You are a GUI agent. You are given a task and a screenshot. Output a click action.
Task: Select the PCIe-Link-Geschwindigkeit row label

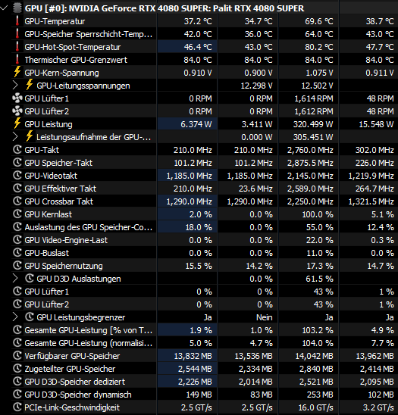72,407
